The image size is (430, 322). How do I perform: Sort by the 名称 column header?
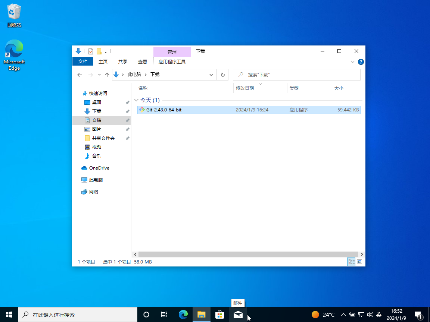143,88
